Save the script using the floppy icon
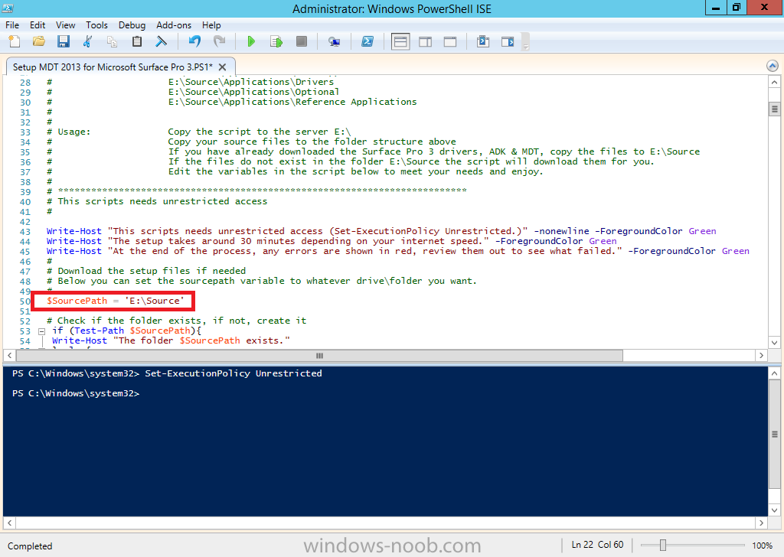784x557 pixels. [63, 41]
